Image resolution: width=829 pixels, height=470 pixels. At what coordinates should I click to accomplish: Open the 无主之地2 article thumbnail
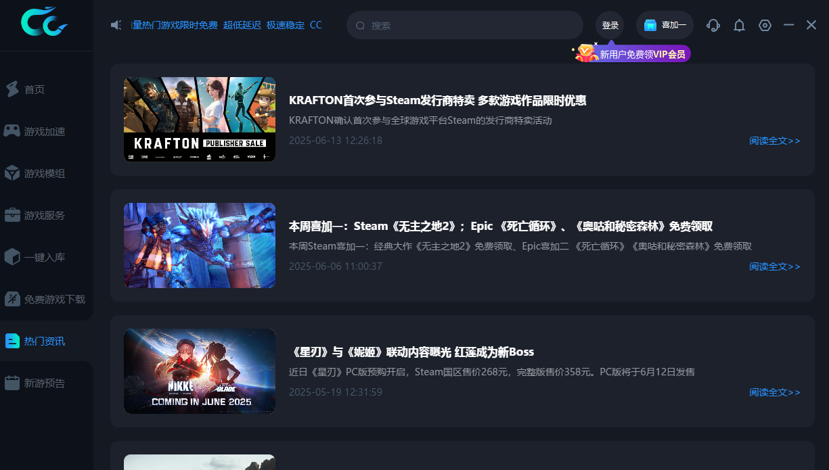200,245
